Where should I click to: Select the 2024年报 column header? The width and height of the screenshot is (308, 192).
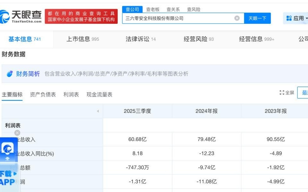tap(206, 111)
